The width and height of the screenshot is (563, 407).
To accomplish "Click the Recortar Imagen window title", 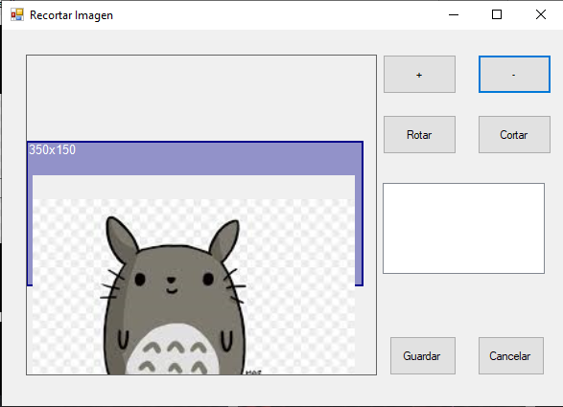I will click(x=71, y=15).
